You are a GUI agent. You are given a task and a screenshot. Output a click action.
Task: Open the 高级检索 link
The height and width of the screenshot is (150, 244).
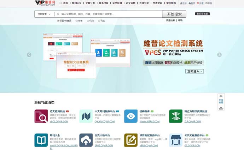[x=170, y=20]
